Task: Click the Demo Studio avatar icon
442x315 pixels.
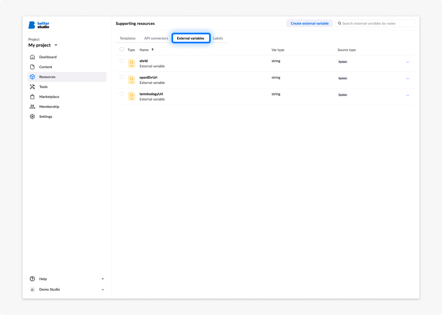Action: 32,290
